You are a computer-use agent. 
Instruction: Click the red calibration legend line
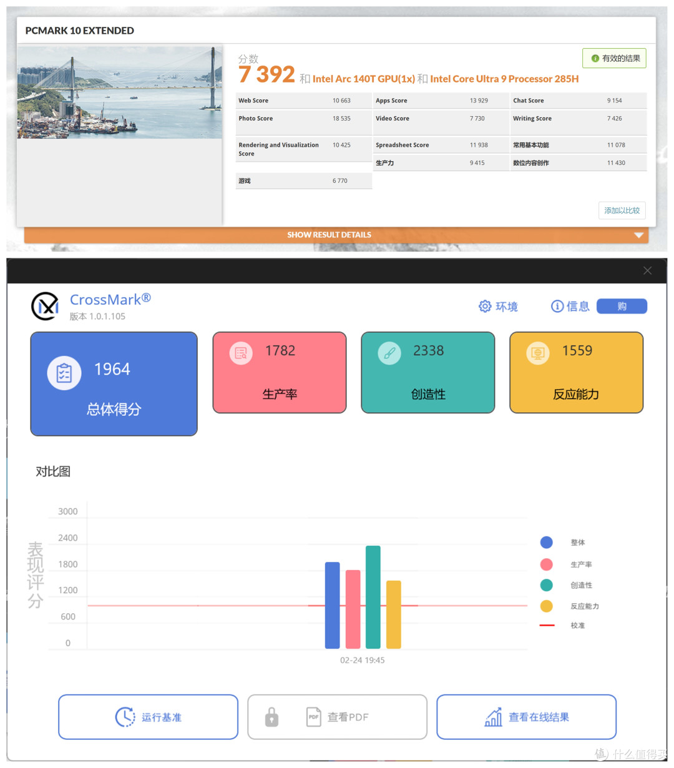tap(547, 626)
